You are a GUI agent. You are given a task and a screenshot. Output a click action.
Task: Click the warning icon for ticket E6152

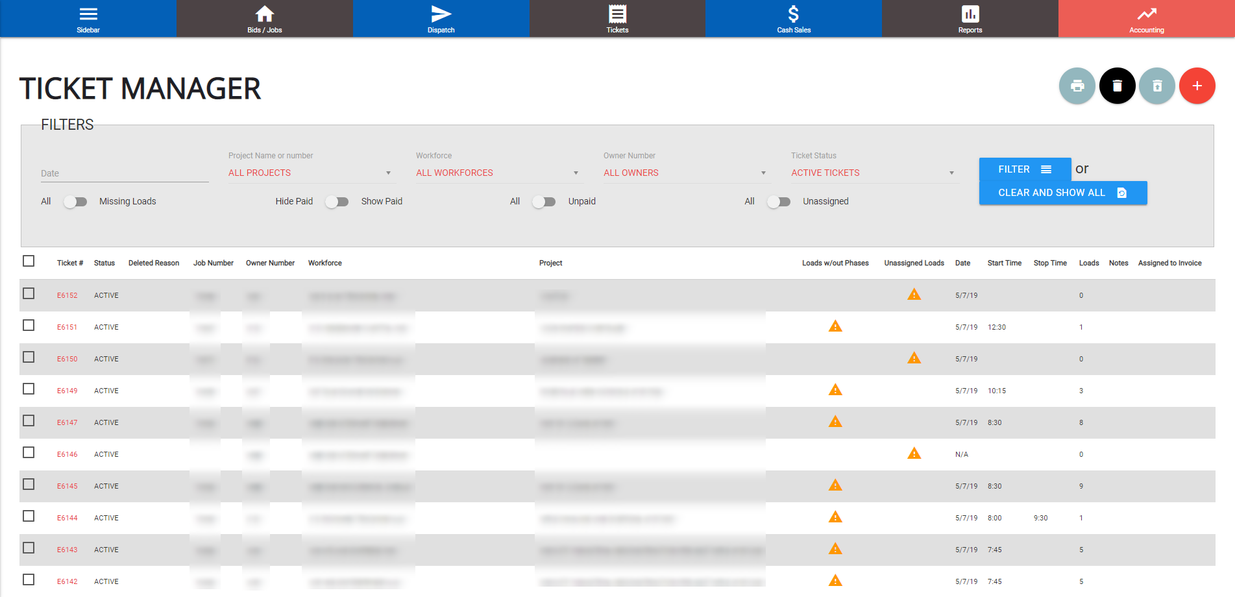(914, 295)
